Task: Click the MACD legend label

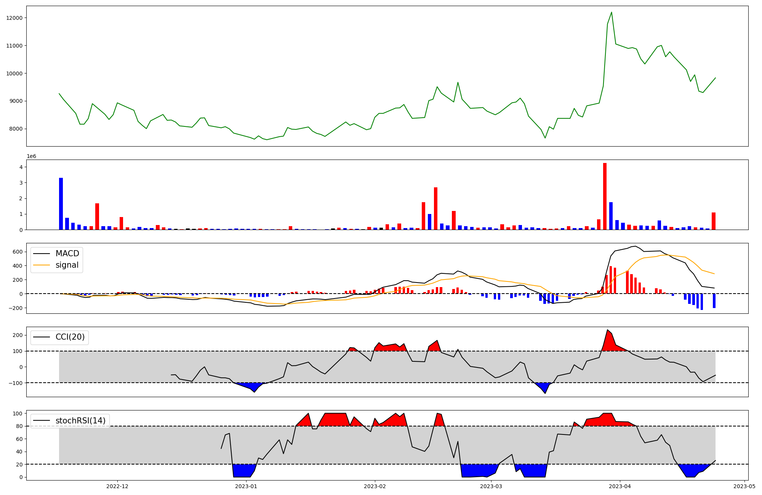Action: 67,254
